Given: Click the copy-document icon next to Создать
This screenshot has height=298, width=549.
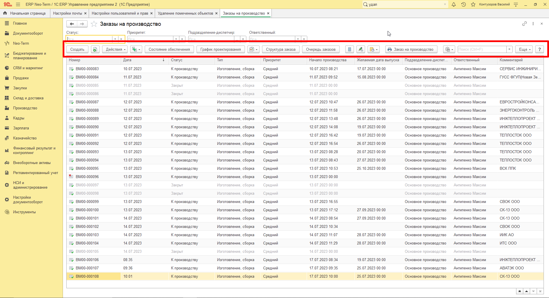Looking at the screenshot, I should pyautogui.click(x=95, y=50).
